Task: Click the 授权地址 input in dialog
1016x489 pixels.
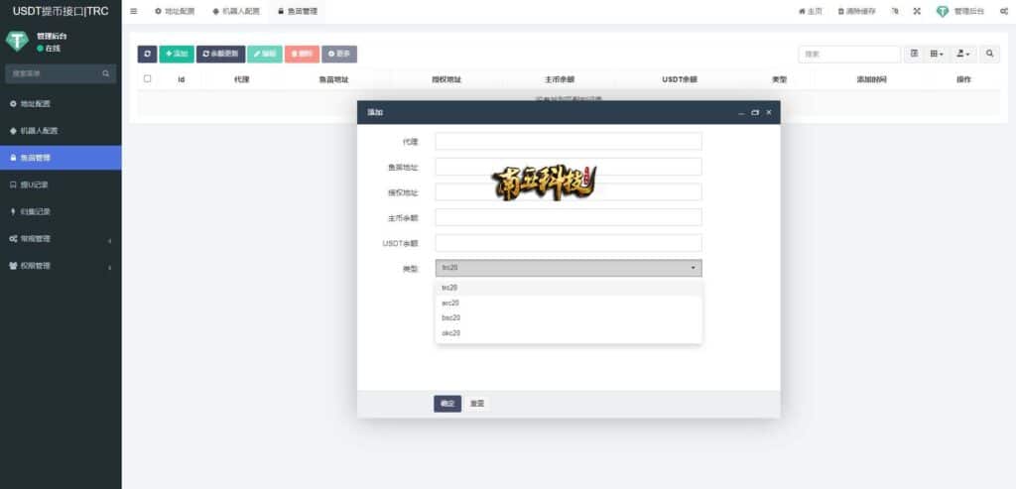Action: click(x=569, y=191)
